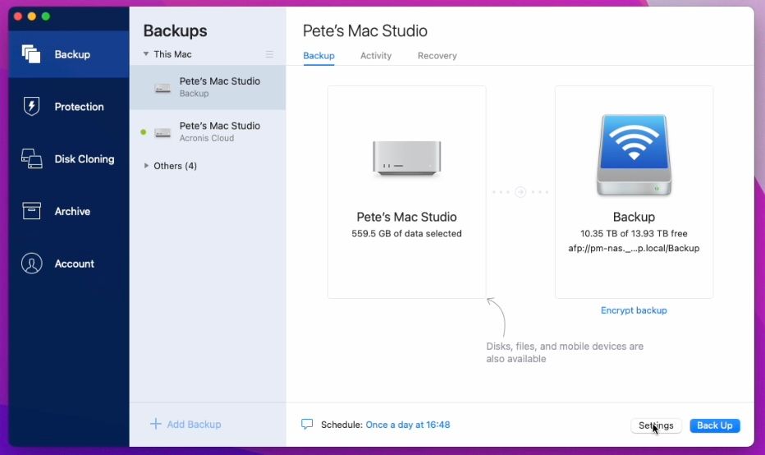This screenshot has height=455, width=765.
Task: Open the Account person icon
Action: pos(32,263)
